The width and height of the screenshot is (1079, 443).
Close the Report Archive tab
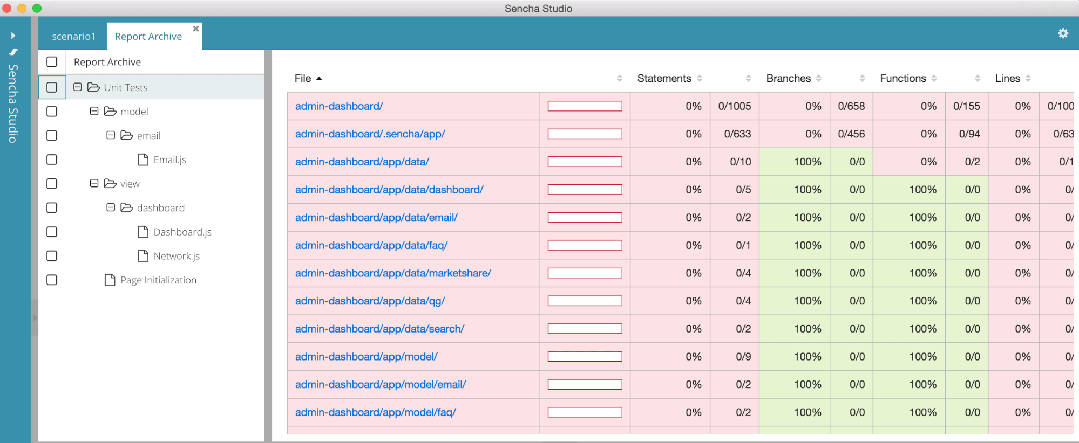point(196,29)
